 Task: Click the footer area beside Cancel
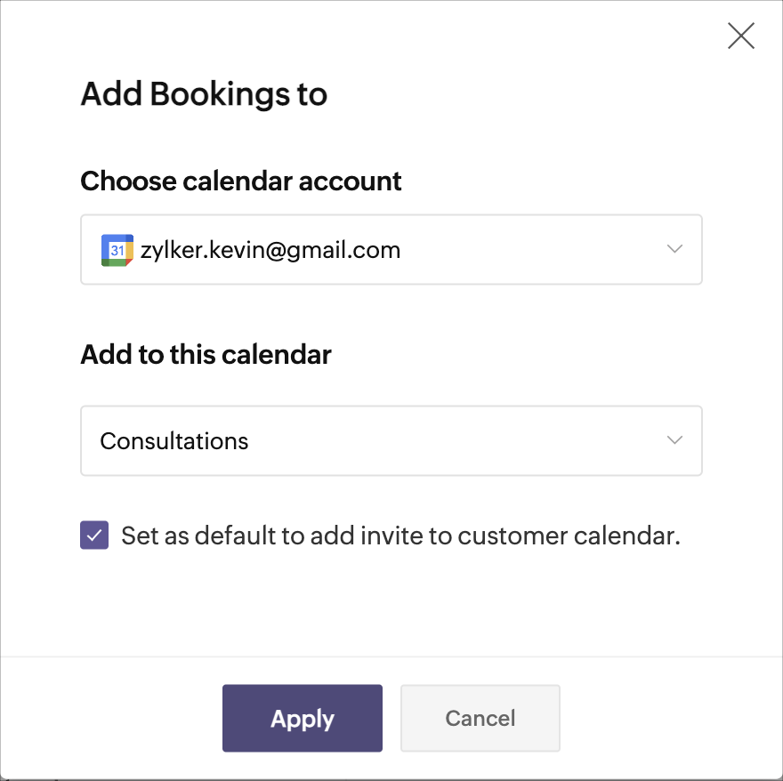658,718
